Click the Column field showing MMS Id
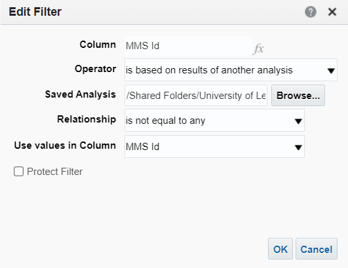The image size is (348, 268). coord(188,46)
